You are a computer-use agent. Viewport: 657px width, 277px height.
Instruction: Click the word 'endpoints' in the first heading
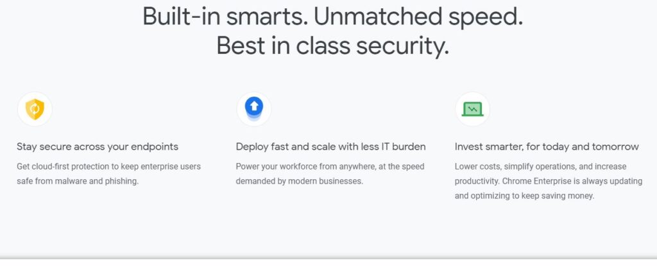coord(154,146)
